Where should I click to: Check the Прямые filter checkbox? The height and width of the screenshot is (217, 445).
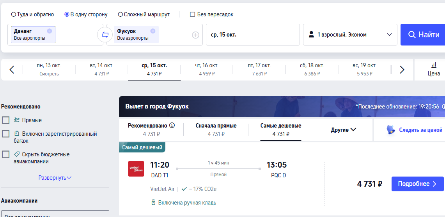point(6,120)
